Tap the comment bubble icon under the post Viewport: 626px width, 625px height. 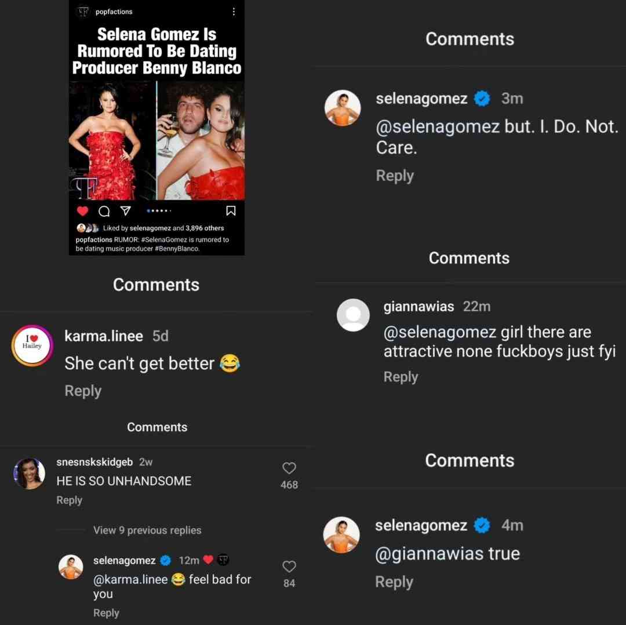[104, 210]
